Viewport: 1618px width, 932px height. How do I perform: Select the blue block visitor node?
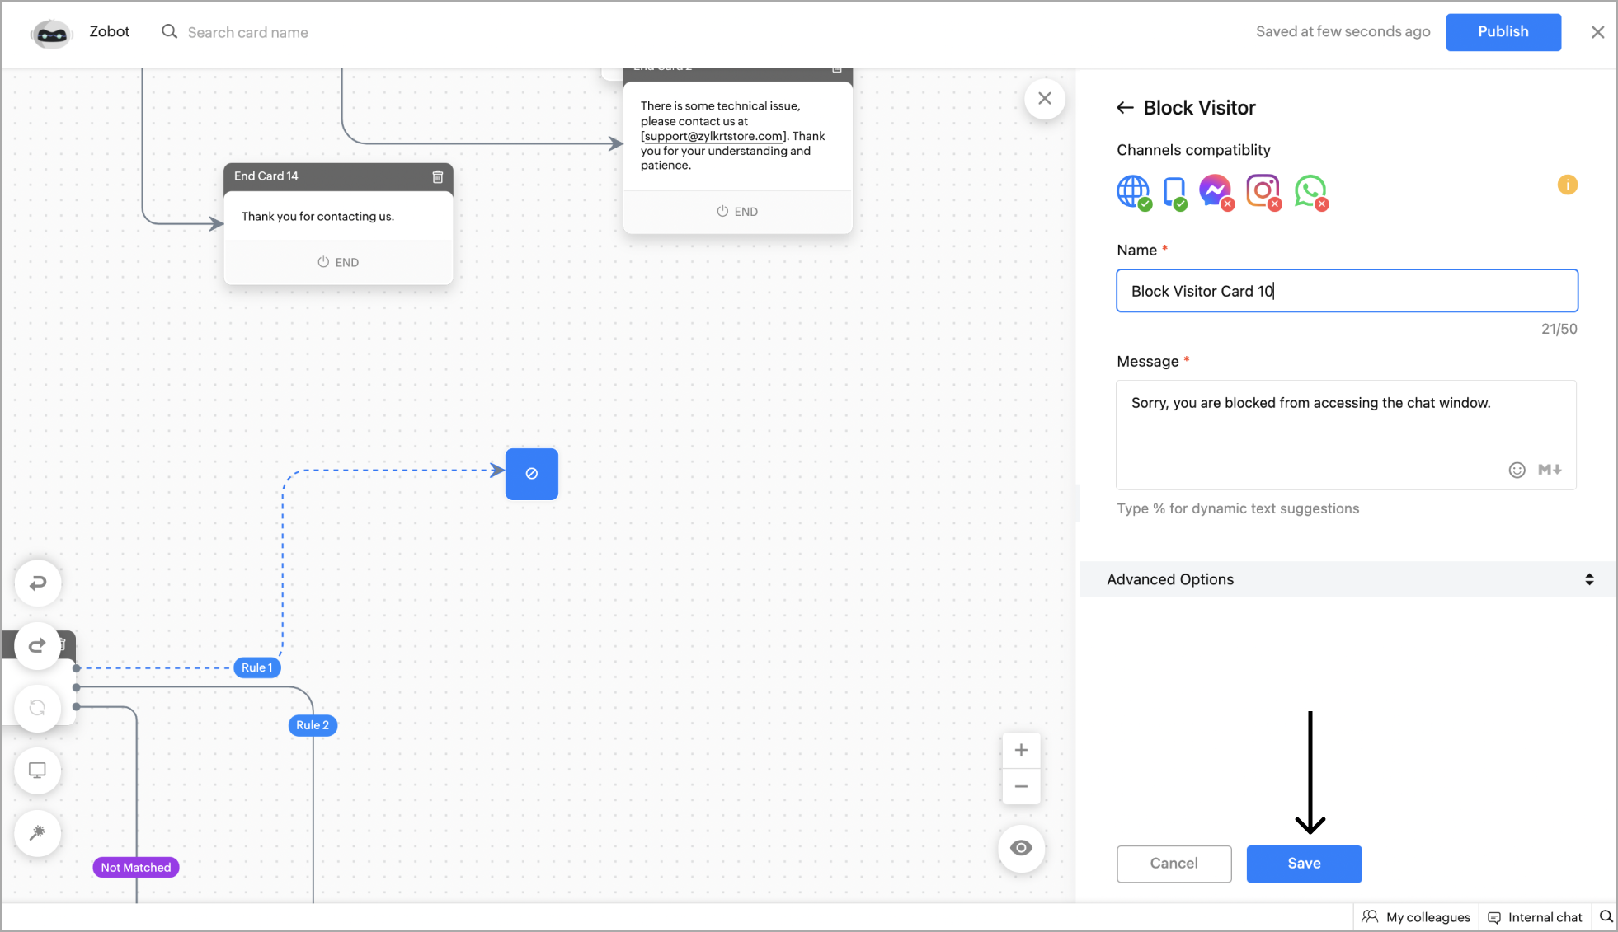tap(532, 474)
